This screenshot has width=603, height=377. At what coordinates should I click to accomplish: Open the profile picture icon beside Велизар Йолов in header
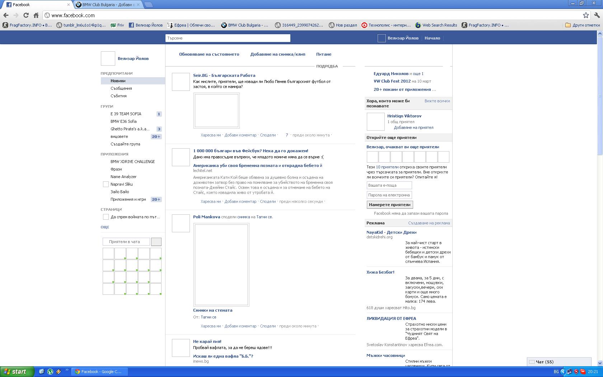382,38
